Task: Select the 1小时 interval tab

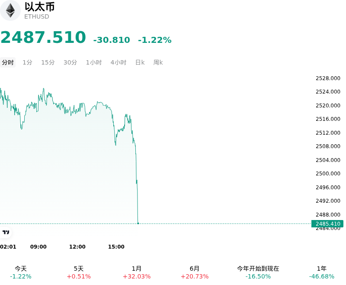Action: (x=94, y=62)
